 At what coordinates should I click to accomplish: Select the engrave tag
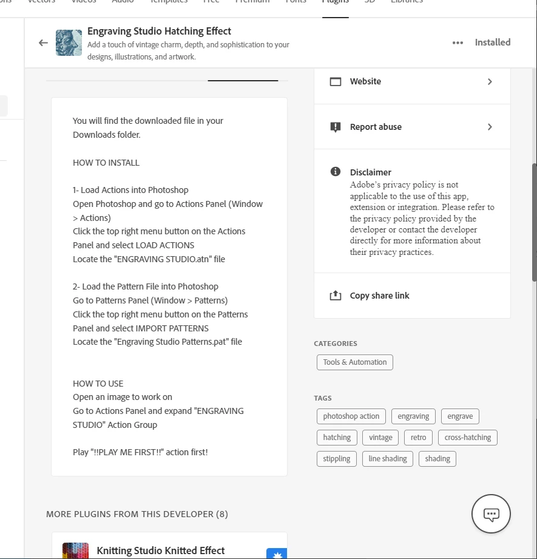pyautogui.click(x=460, y=416)
